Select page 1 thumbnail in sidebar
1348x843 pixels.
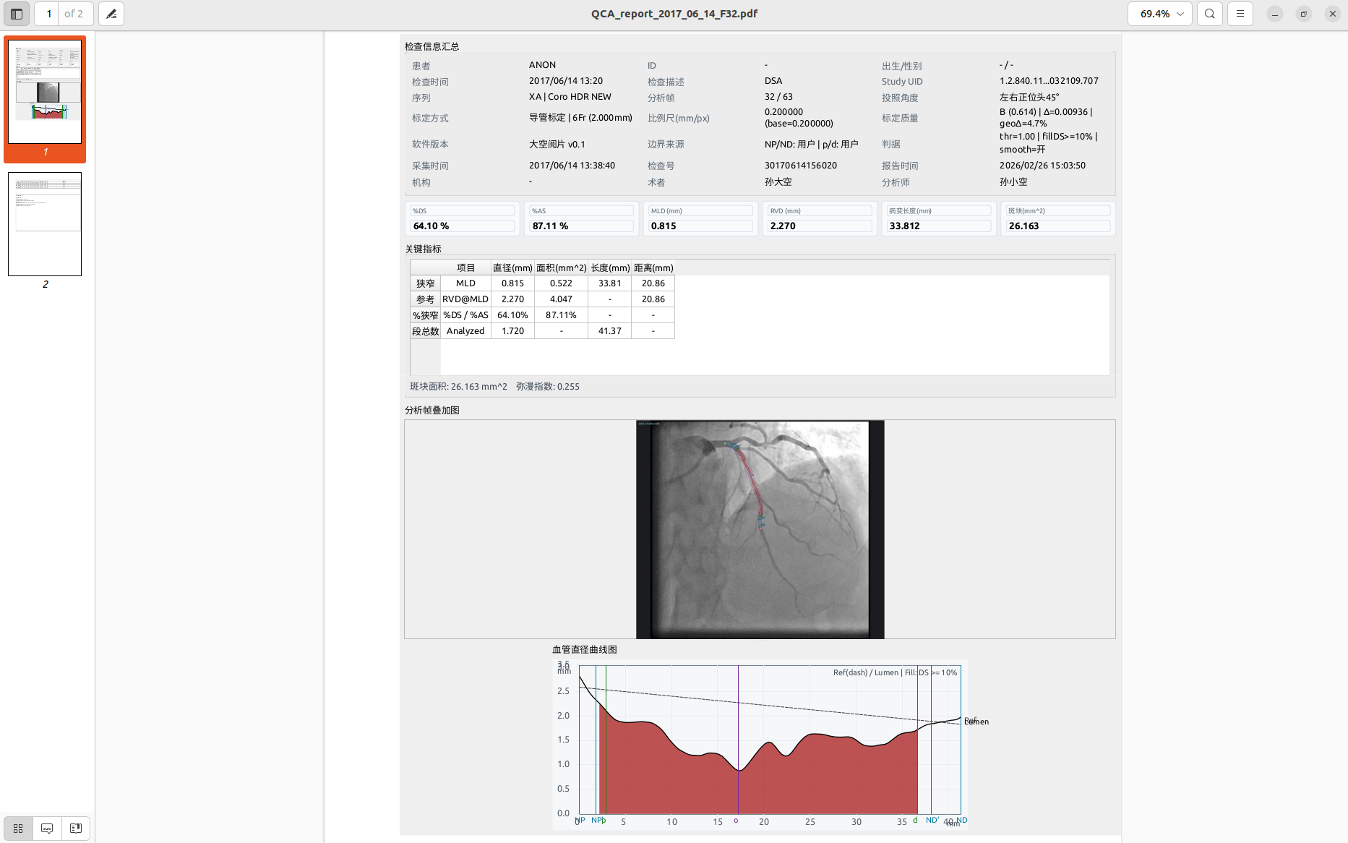(45, 92)
